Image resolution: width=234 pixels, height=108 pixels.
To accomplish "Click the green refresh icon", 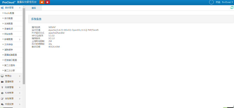I will [x=232, y=8].
